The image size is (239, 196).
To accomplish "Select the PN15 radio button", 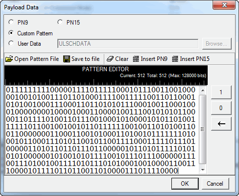I will click(60, 22).
